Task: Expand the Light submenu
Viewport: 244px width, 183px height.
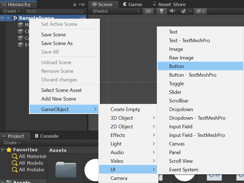Action: pyautogui.click(x=128, y=144)
